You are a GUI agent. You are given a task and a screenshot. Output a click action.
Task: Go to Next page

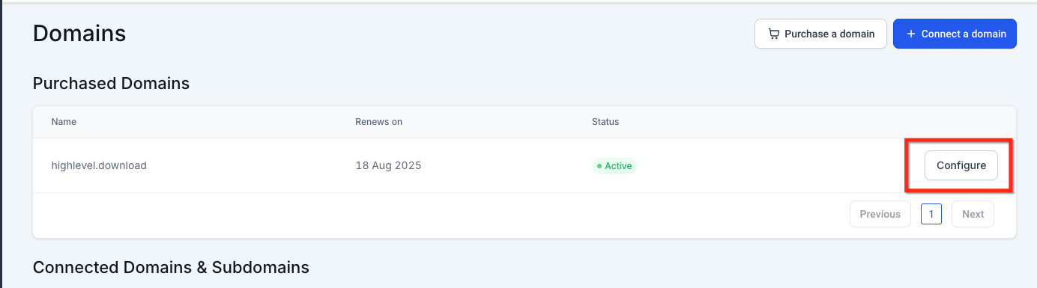[x=973, y=214]
